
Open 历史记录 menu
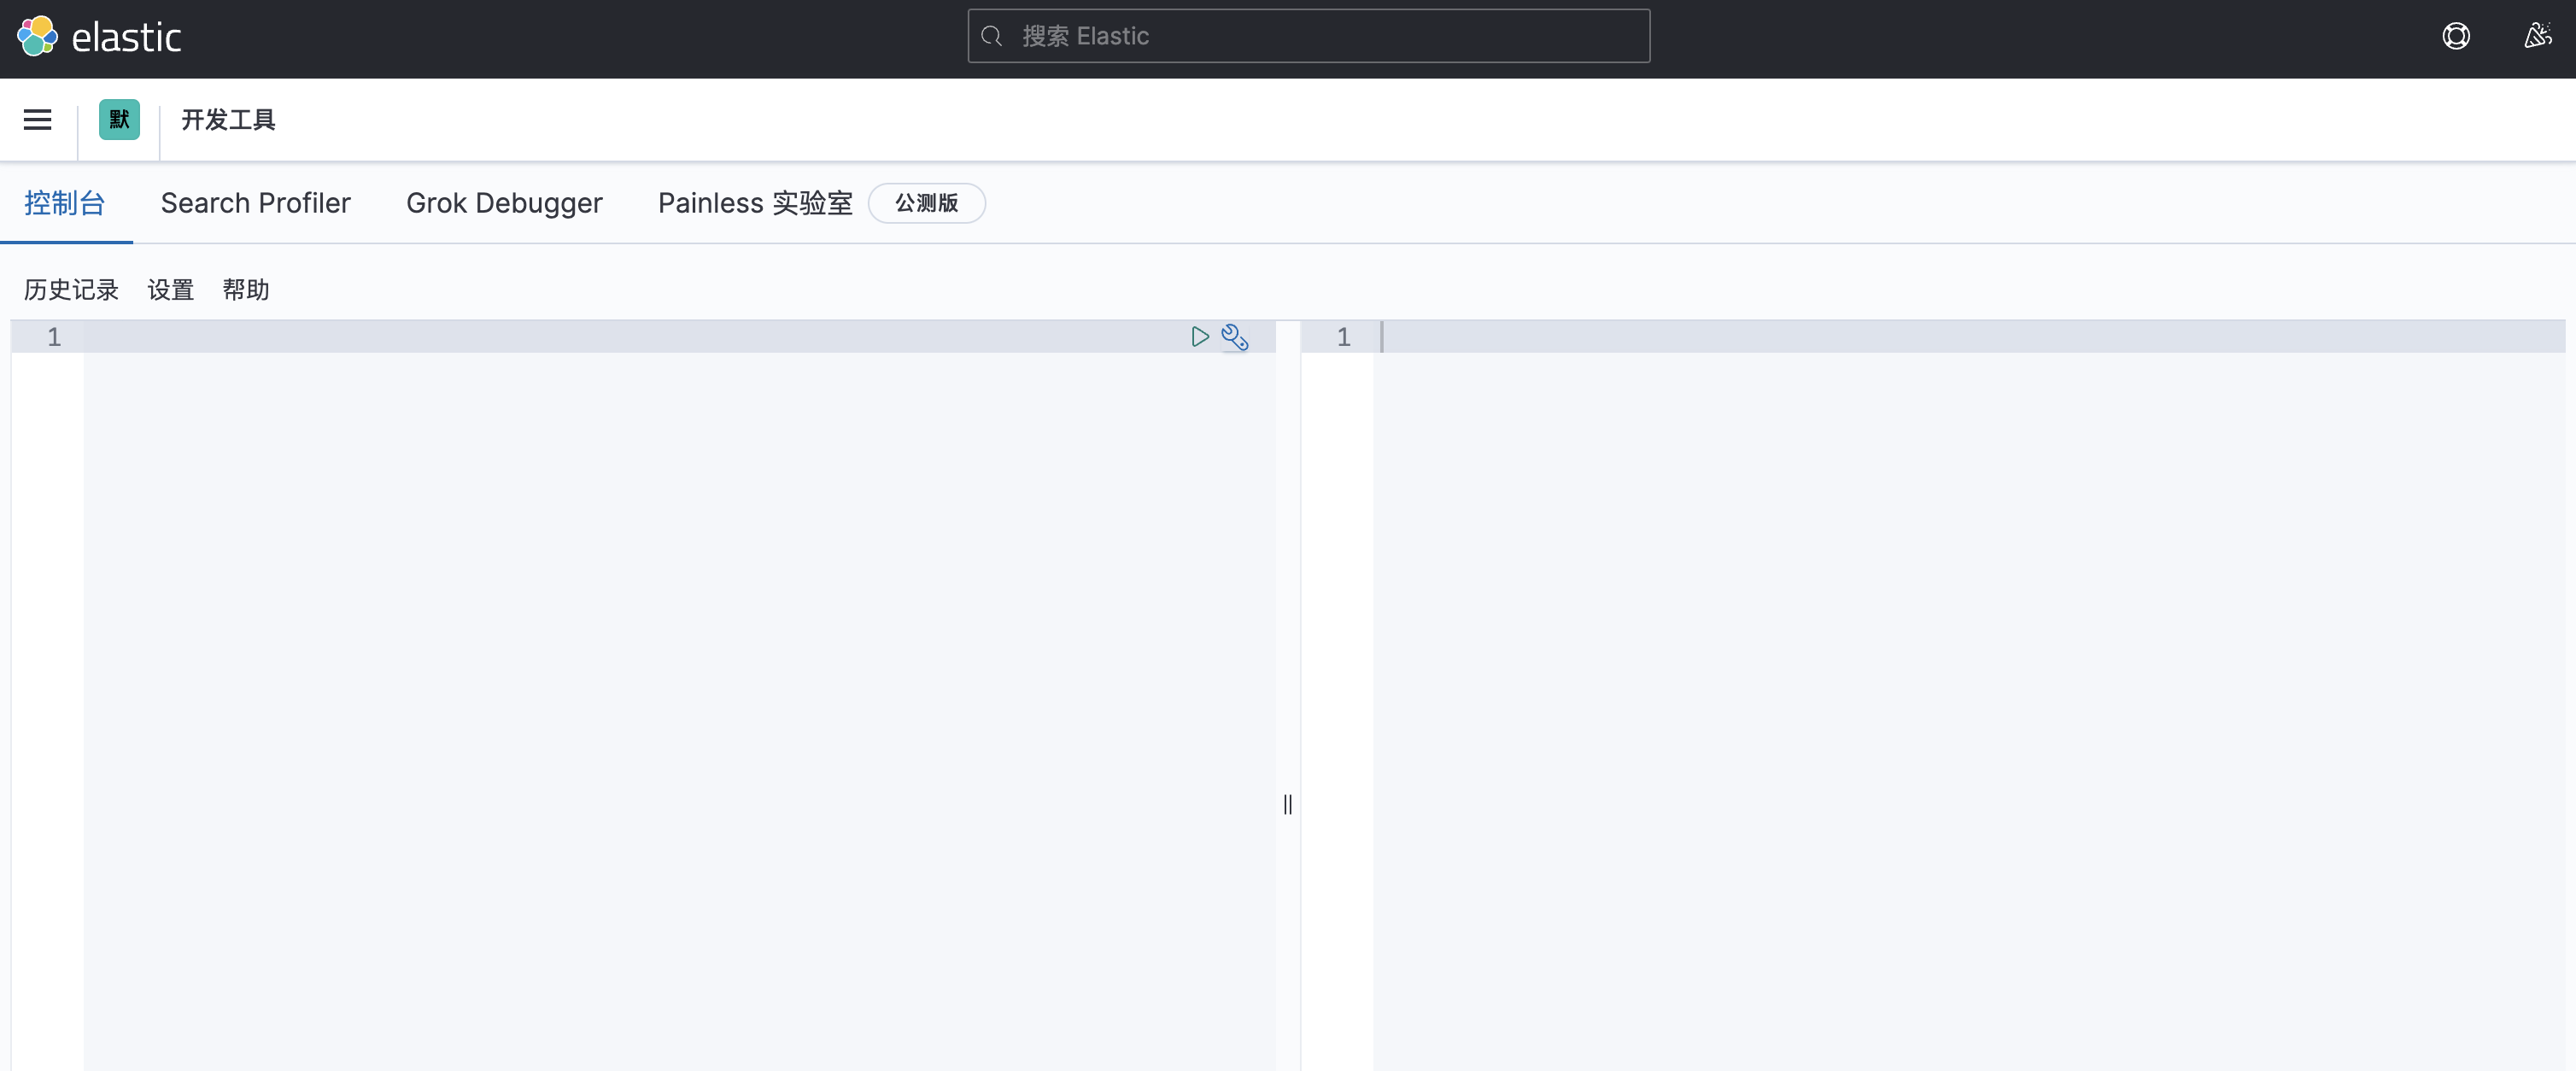coord(71,290)
